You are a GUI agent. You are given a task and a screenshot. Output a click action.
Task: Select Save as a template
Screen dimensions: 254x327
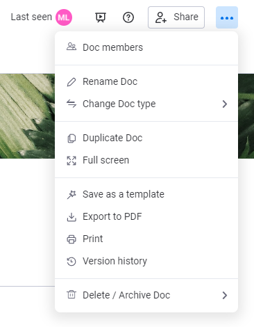click(146, 194)
